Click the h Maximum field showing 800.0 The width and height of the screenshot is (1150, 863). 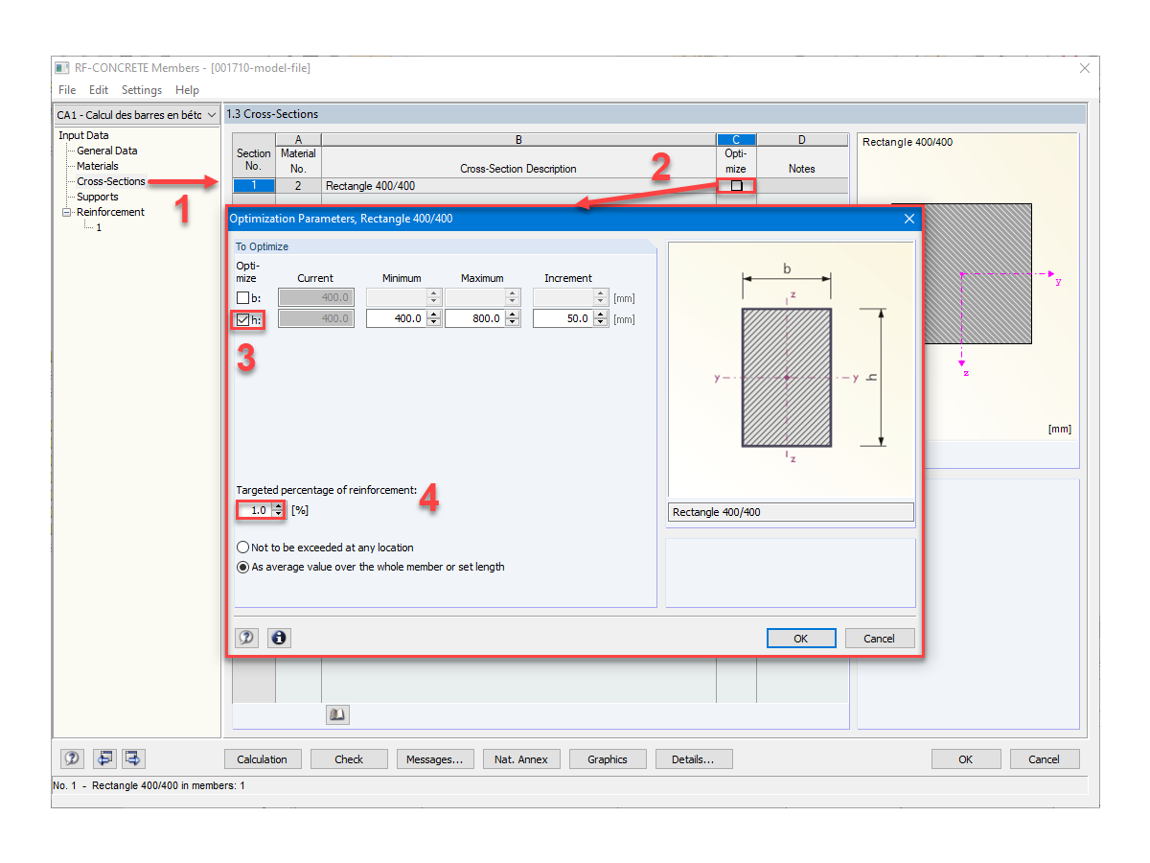click(x=475, y=318)
